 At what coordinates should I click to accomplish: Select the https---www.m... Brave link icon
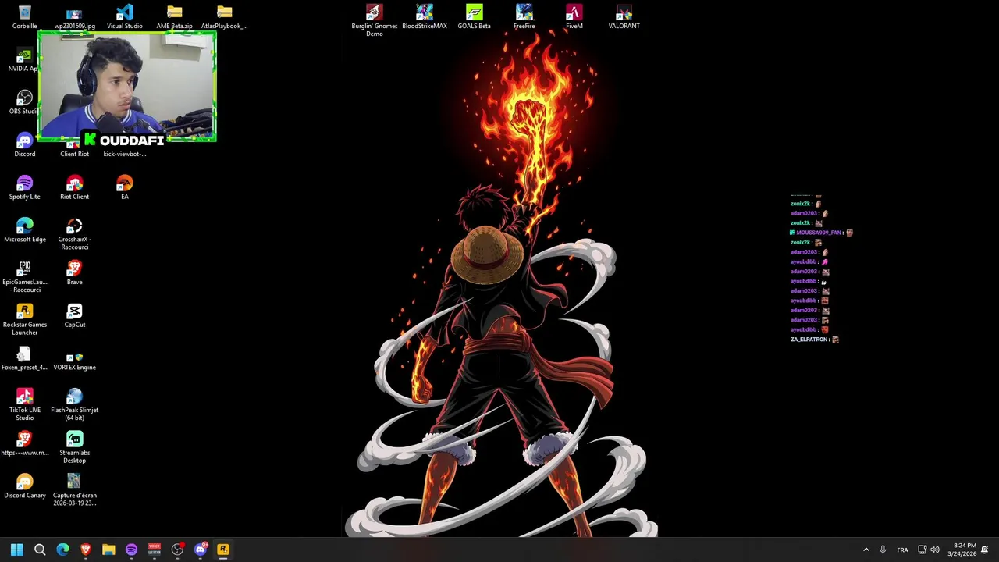point(25,444)
